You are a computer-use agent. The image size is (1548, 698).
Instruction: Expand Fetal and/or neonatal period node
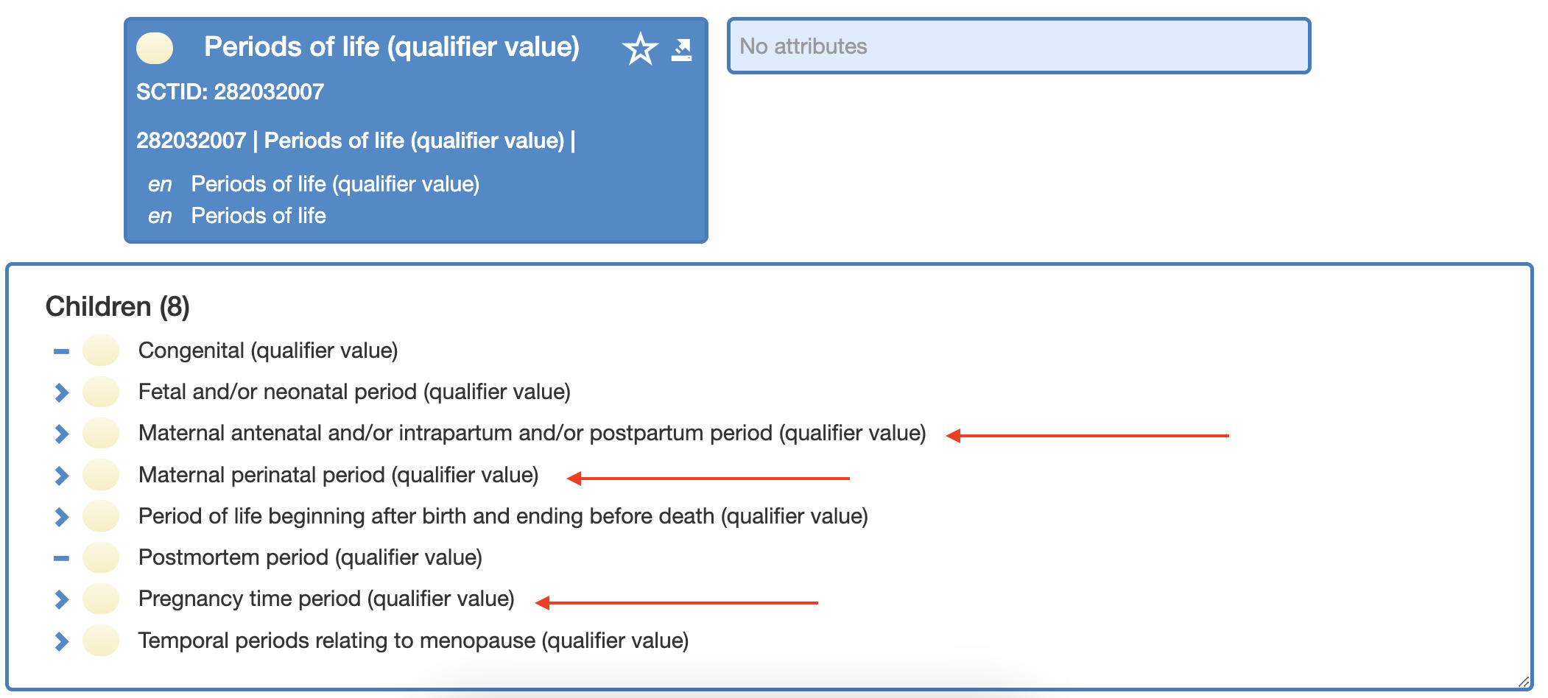[62, 392]
